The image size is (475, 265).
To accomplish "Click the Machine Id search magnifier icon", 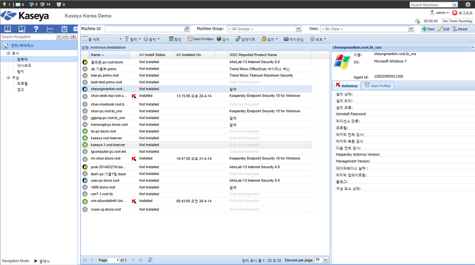I will click(187, 29).
